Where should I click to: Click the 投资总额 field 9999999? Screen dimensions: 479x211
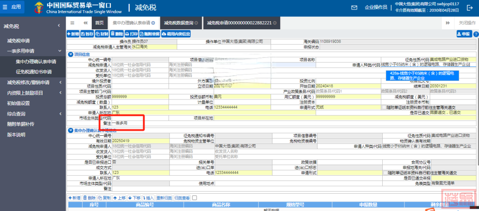click(x=140, y=96)
